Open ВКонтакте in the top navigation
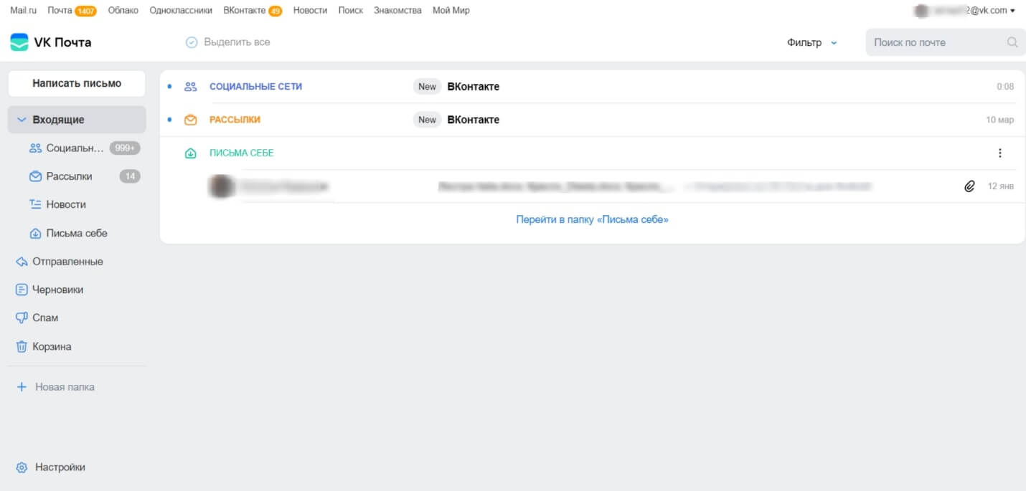 [245, 11]
